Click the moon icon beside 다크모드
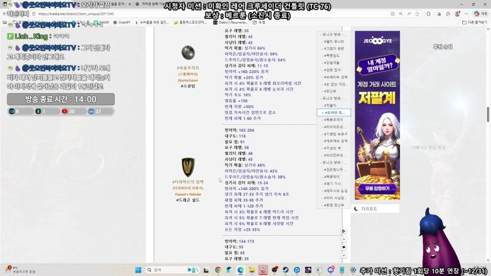The width and height of the screenshot is (491, 276). point(357,209)
